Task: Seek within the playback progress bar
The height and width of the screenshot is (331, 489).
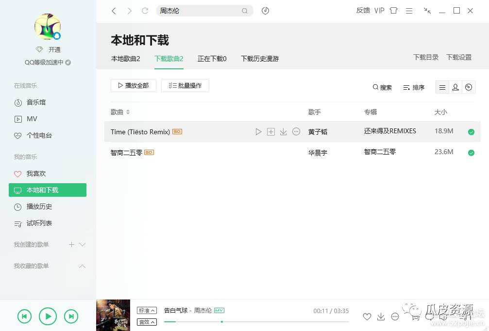Action: click(x=256, y=322)
